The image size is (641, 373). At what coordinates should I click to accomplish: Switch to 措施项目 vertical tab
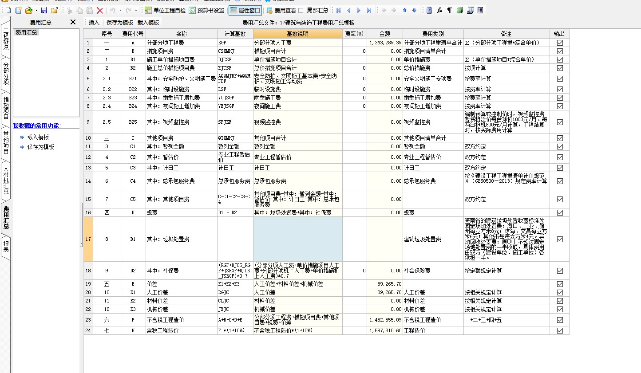coord(6,108)
